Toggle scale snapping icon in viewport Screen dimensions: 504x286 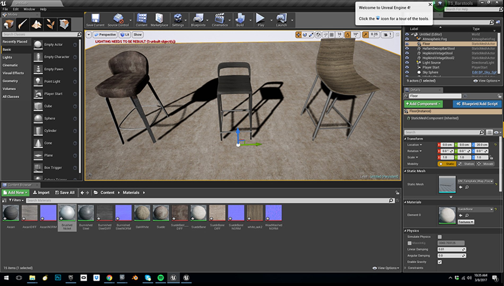point(365,35)
